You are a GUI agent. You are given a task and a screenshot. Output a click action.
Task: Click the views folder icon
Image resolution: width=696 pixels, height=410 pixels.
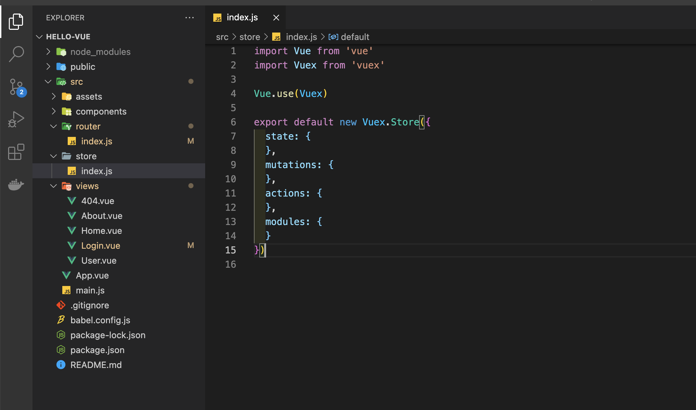(67, 186)
